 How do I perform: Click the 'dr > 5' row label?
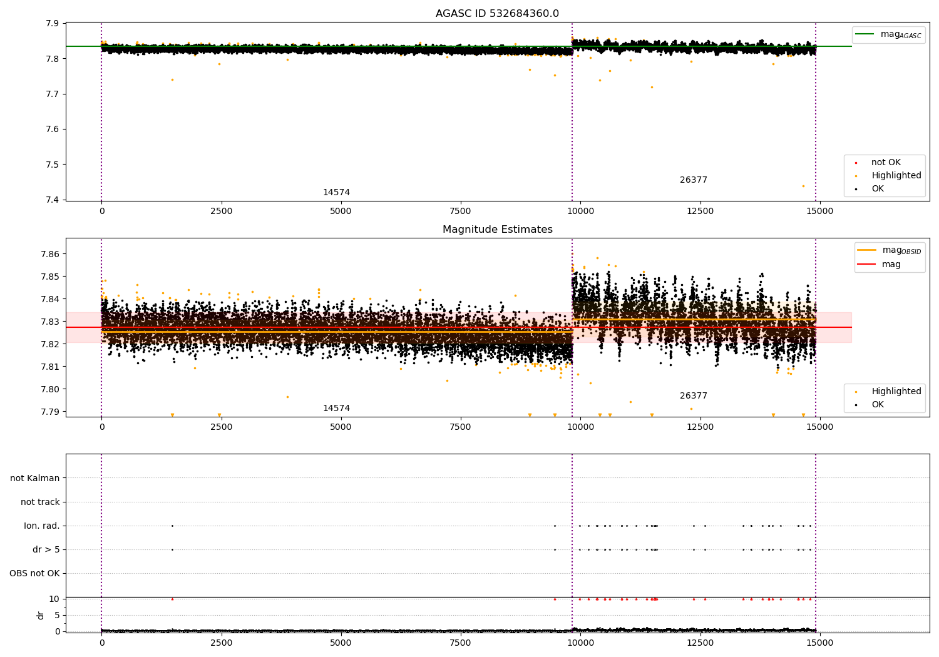pos(46,550)
